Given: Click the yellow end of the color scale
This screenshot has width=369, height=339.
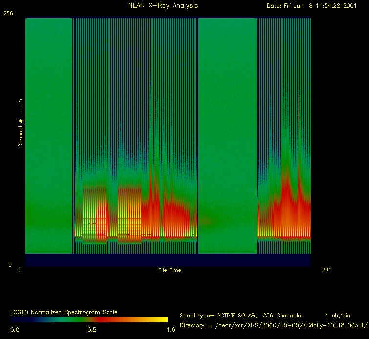Looking at the screenshot, I should (x=161, y=319).
